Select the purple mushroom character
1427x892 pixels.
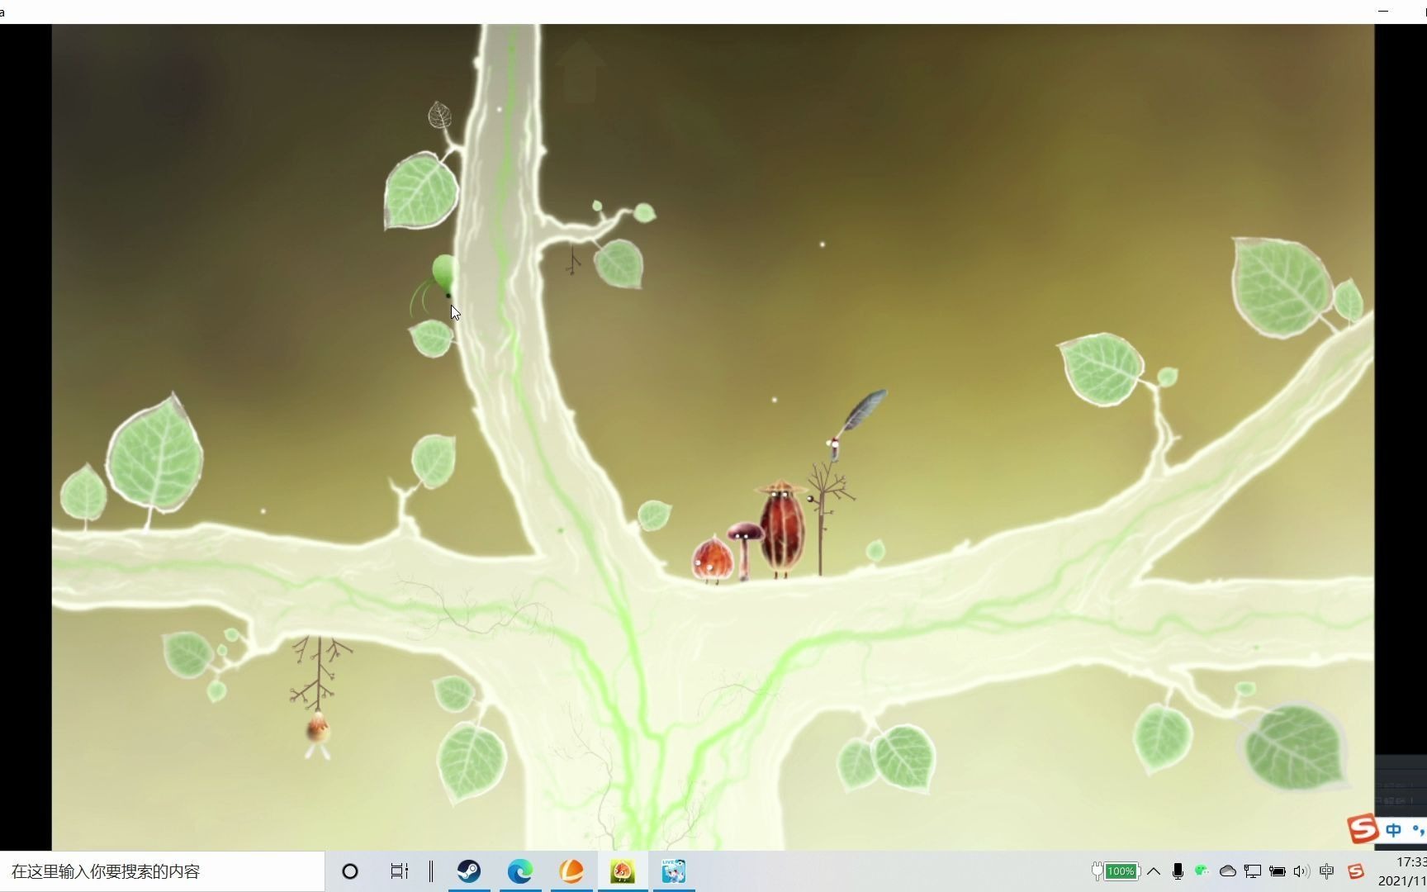click(x=745, y=548)
